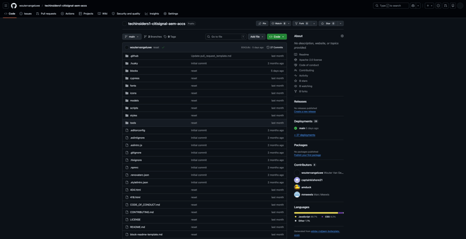Click mmeewis contributor avatar
Image resolution: width=466 pixels, height=239 pixels.
point(297,194)
